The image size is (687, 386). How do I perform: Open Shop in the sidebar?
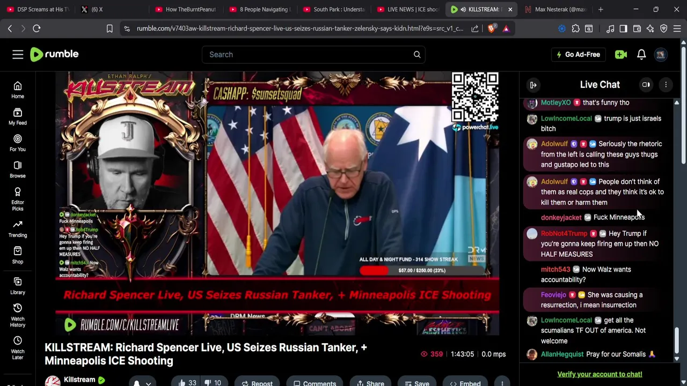click(18, 255)
